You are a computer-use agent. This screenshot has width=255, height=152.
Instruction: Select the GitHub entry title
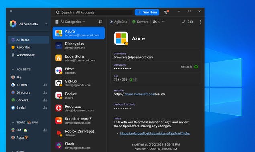[x=71, y=81]
